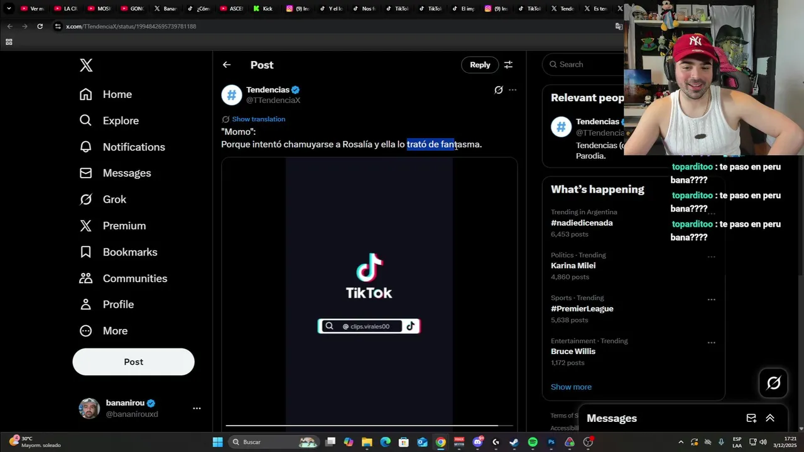Open Photoshop from taskbar
This screenshot has height=452, width=804.
point(551,442)
